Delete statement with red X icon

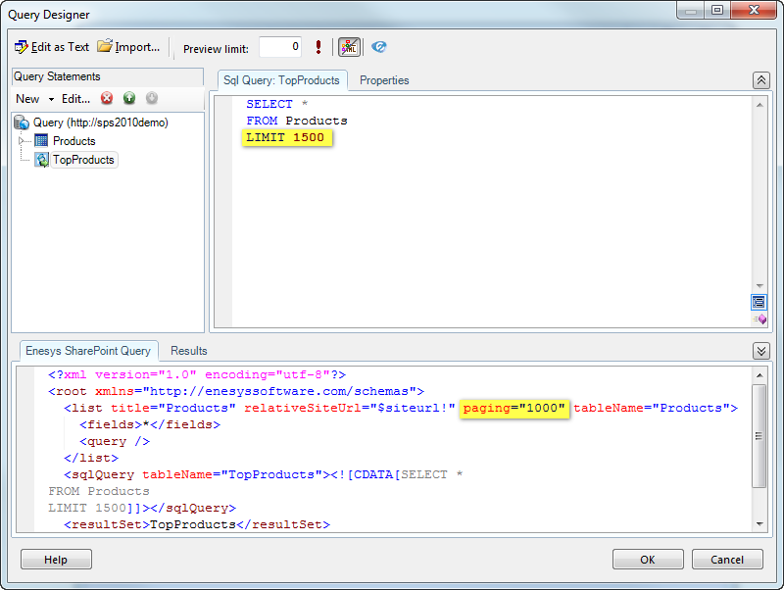[107, 98]
